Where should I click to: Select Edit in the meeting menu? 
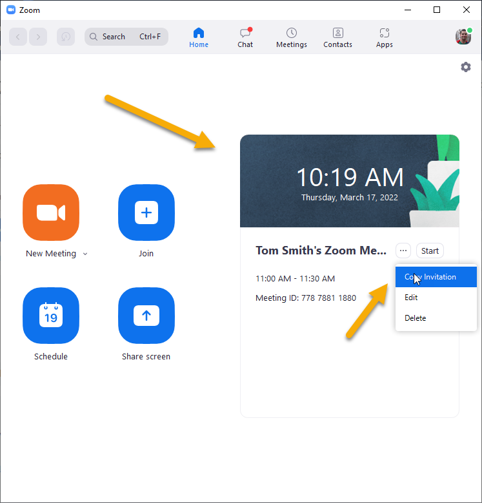(x=436, y=298)
